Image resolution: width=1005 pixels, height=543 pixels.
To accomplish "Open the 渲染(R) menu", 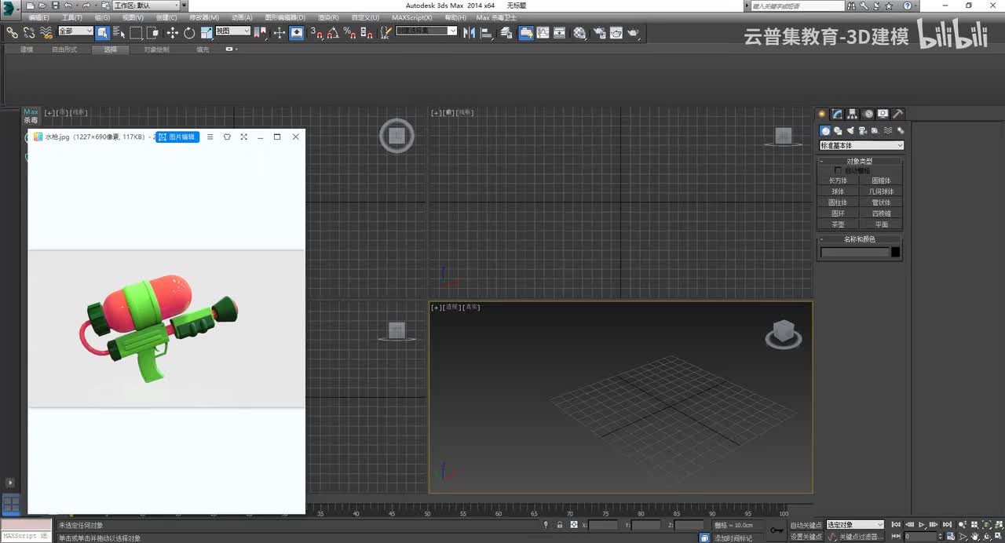I will [x=328, y=17].
